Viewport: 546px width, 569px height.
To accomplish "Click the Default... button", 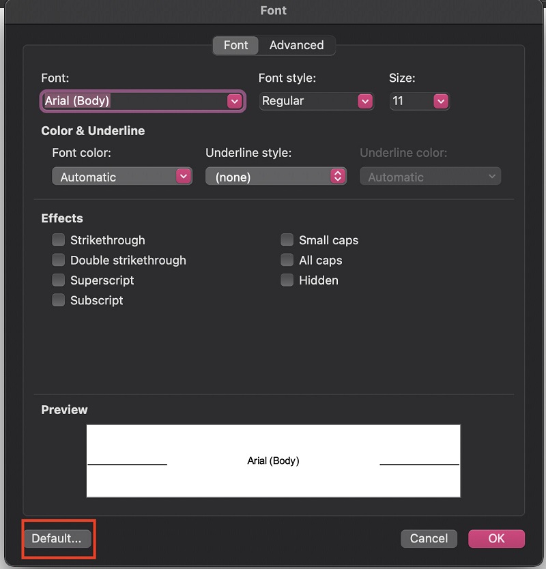I will pyautogui.click(x=57, y=538).
